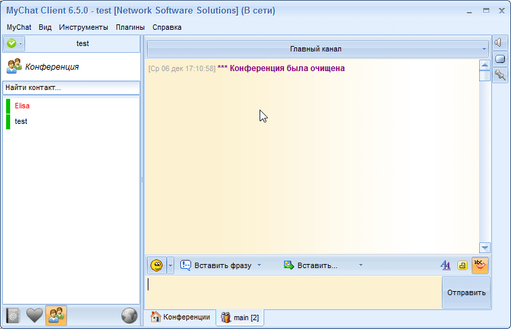
Task: Switch to the main [2] tab
Action: point(240,317)
